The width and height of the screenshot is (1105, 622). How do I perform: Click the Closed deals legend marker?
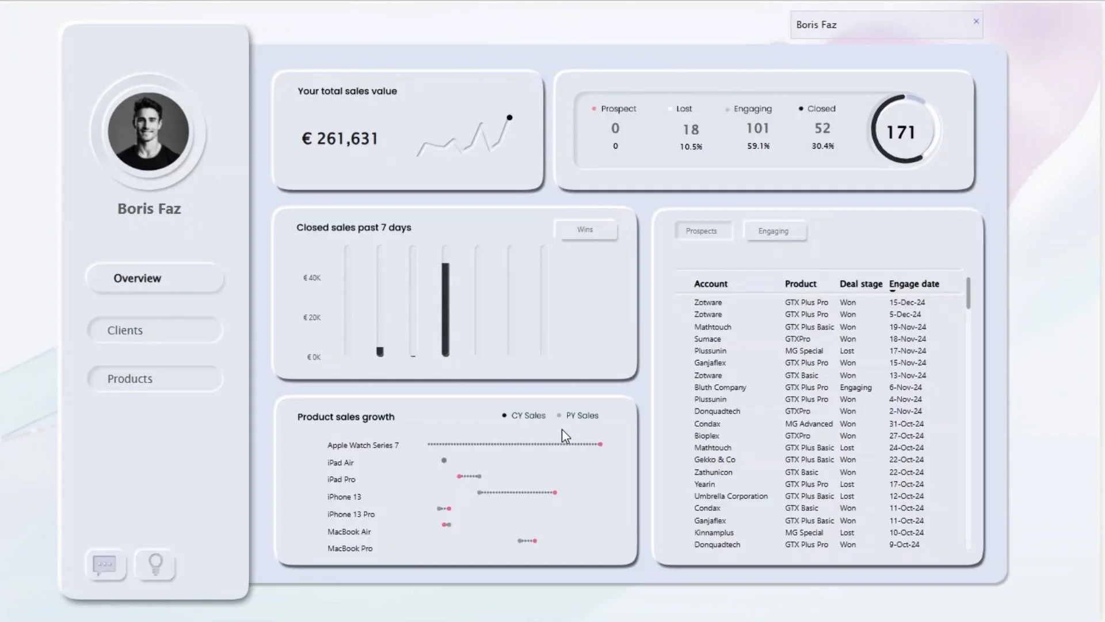pyautogui.click(x=801, y=109)
